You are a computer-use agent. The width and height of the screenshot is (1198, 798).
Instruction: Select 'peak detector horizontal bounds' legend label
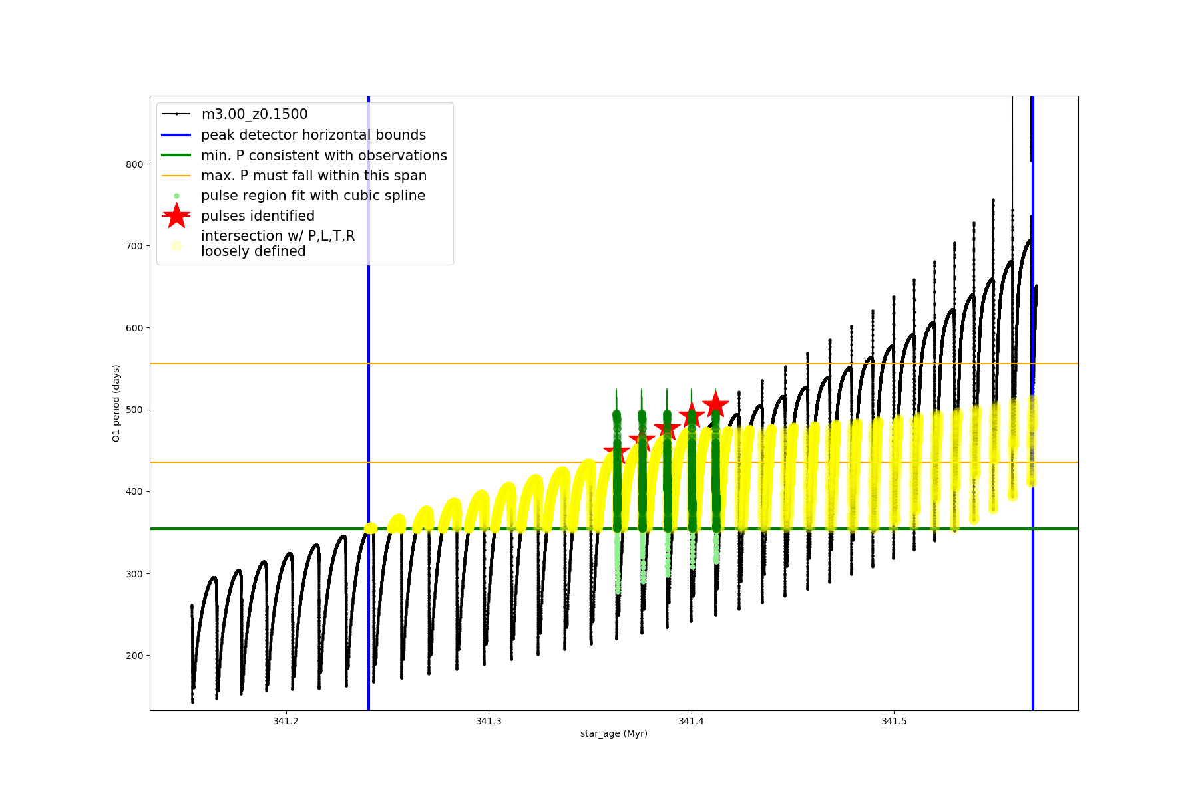[x=313, y=135]
